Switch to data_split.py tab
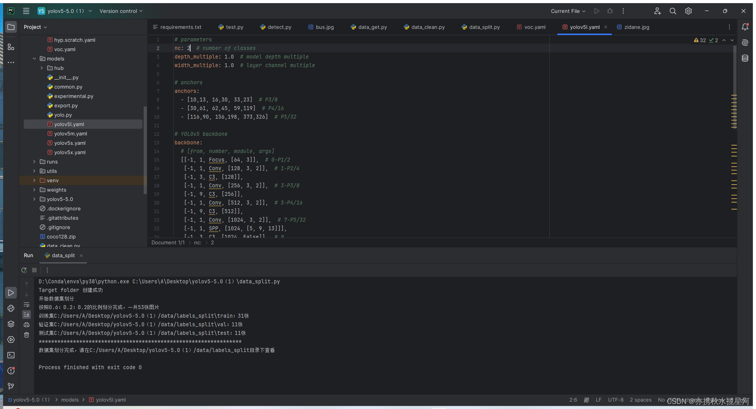This screenshot has width=756, height=409. (481, 27)
